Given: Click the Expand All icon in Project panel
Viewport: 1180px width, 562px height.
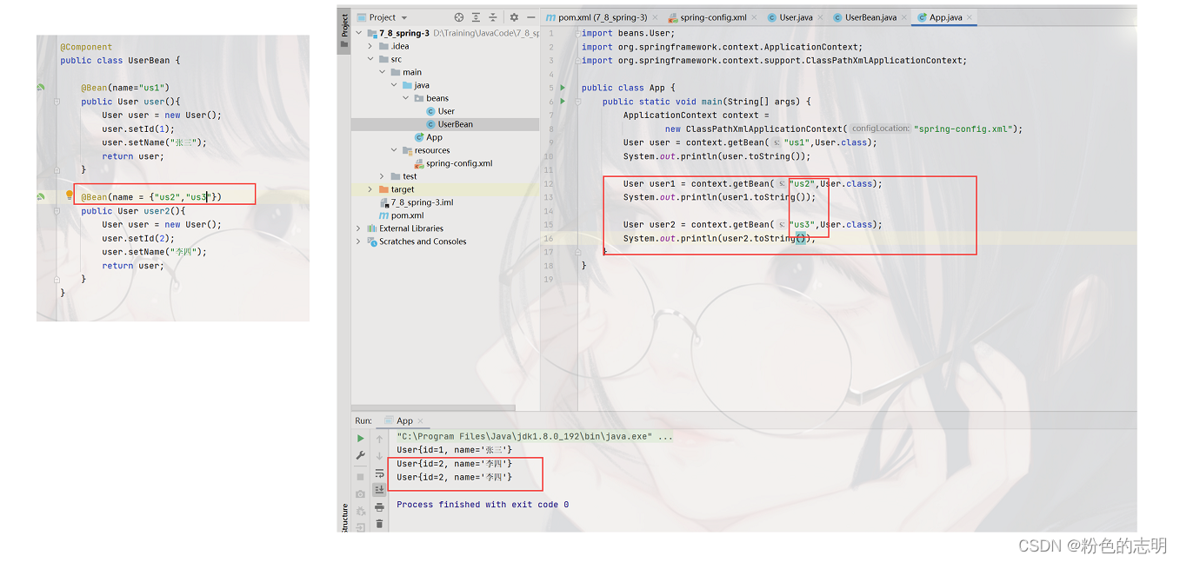Looking at the screenshot, I should 477,17.
